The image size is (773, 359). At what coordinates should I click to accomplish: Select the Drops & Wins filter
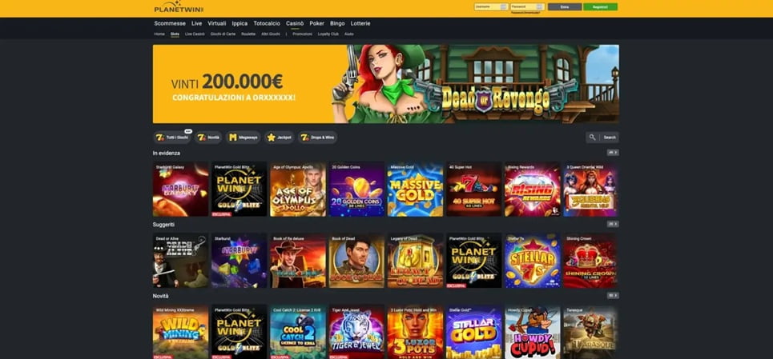click(x=318, y=138)
